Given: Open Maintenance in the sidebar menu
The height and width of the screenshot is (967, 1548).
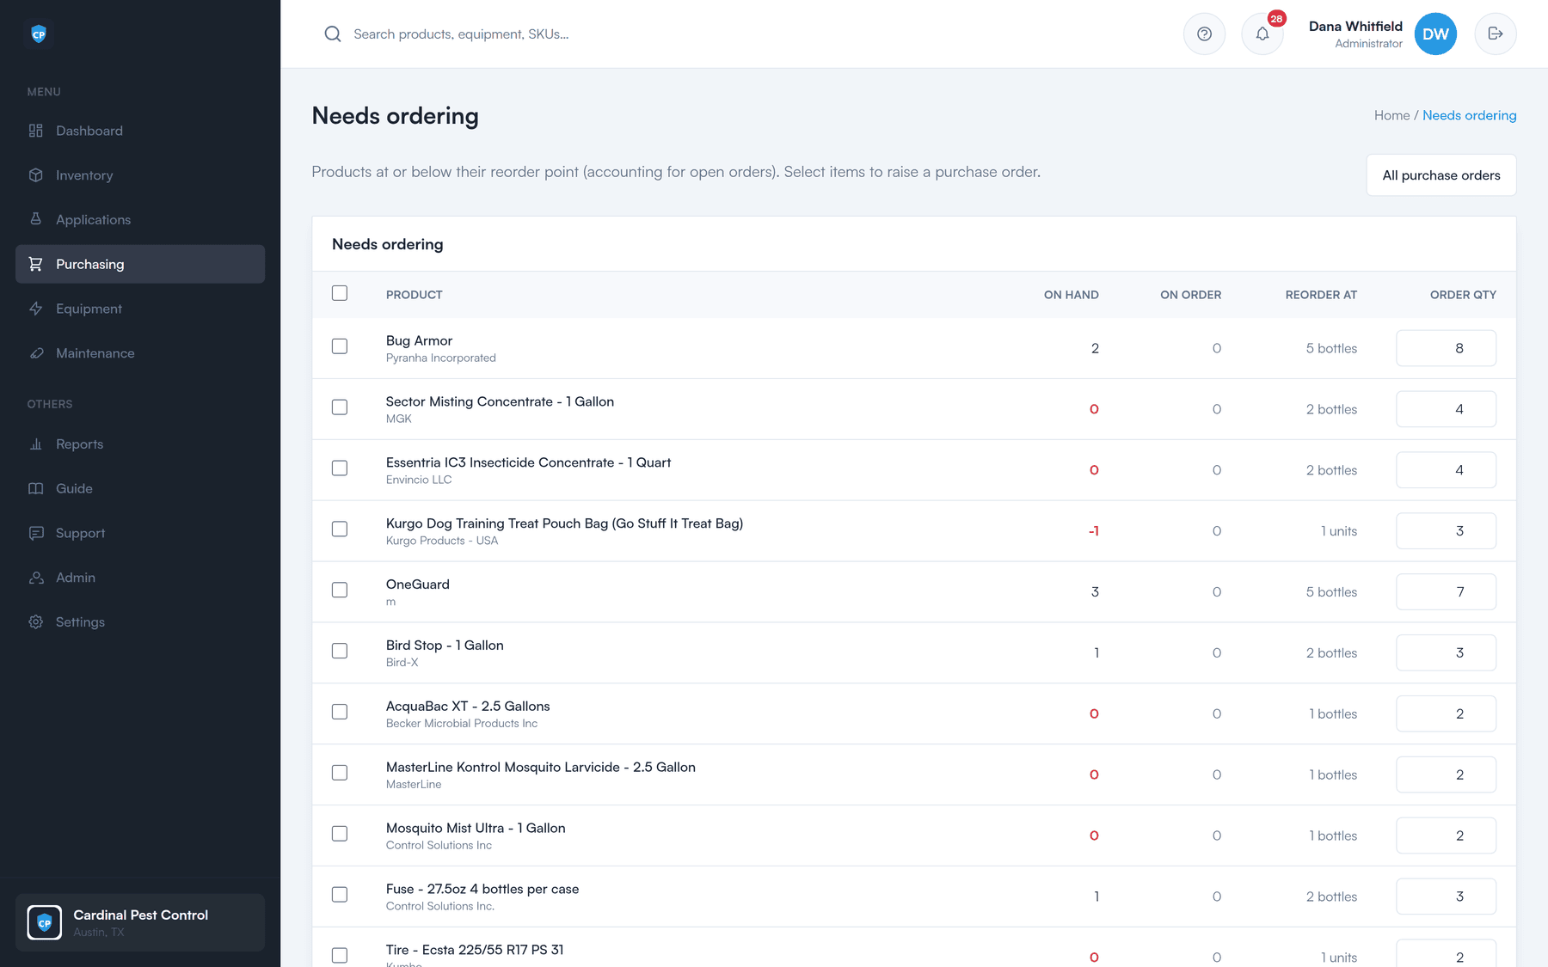Looking at the screenshot, I should (x=140, y=353).
